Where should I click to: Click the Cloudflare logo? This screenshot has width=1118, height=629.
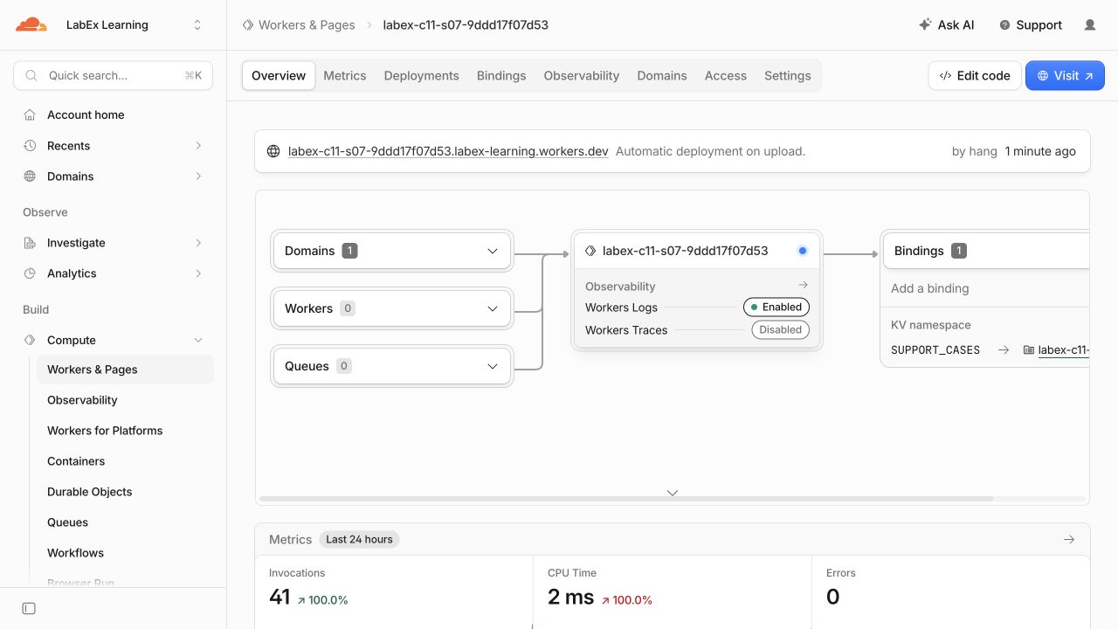[31, 24]
